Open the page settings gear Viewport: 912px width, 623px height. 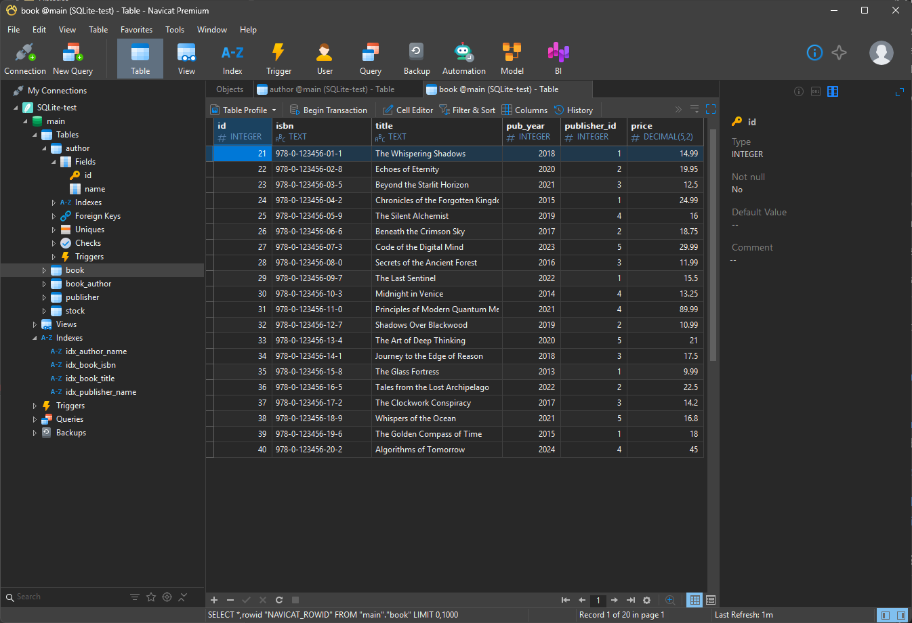point(646,600)
